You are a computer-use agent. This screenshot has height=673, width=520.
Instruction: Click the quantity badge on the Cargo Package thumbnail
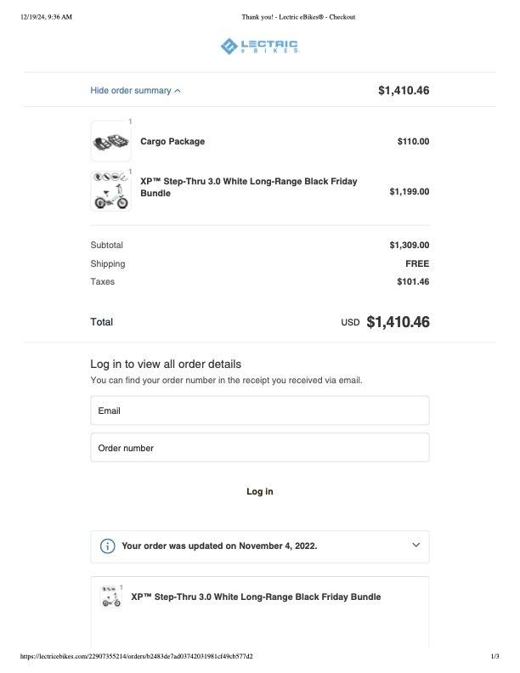pyautogui.click(x=130, y=122)
